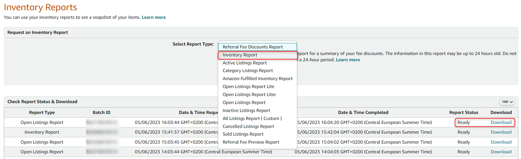Image resolution: width=521 pixels, height=159 pixels.
Task: Download the report completed at 15:04:02
Action: coord(501,142)
